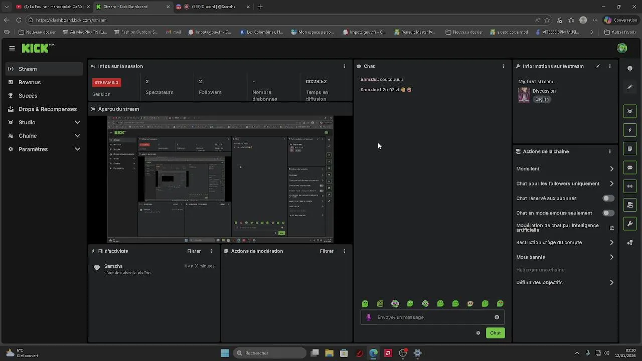Switch to the Discord browser tab
The width and height of the screenshot is (642, 361).
point(213,7)
